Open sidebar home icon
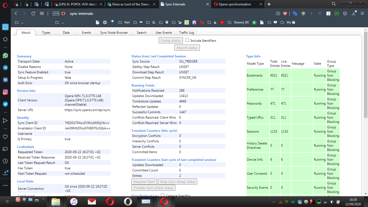The width and height of the screenshot is (368, 207). tap(5, 27)
